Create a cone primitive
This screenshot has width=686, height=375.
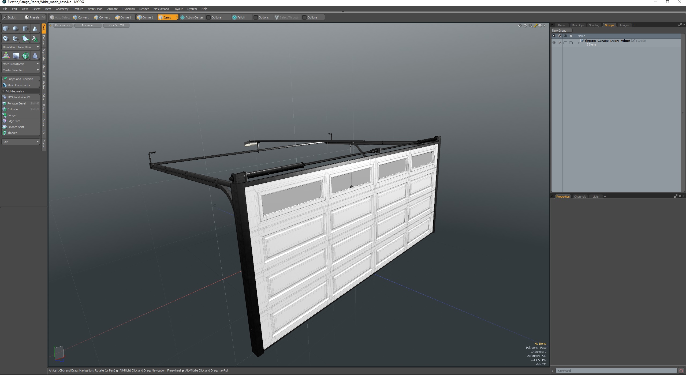tap(35, 29)
